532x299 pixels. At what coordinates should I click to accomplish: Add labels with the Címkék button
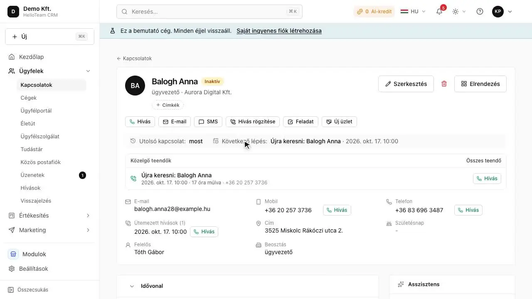tap(167, 105)
